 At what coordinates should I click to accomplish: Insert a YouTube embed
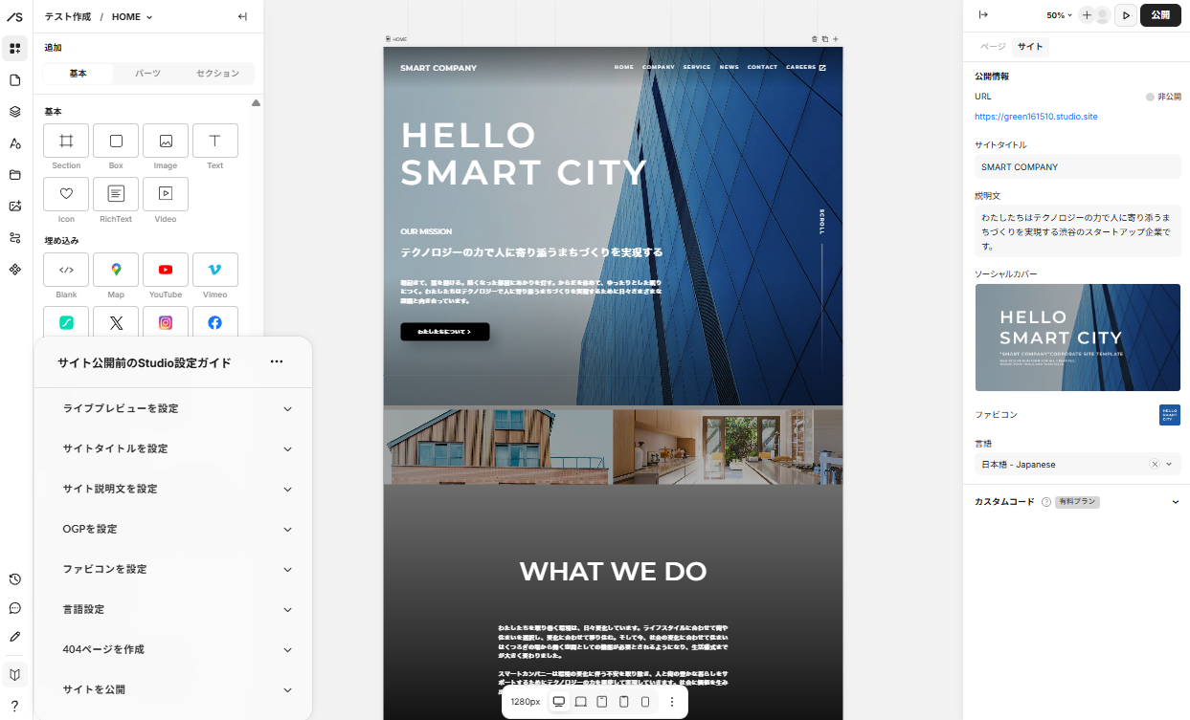click(x=166, y=270)
